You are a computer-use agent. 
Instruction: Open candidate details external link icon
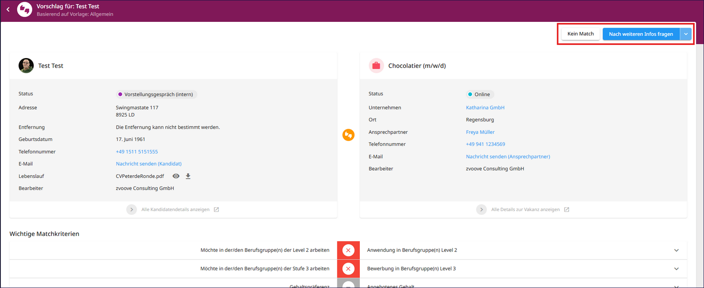pos(216,209)
